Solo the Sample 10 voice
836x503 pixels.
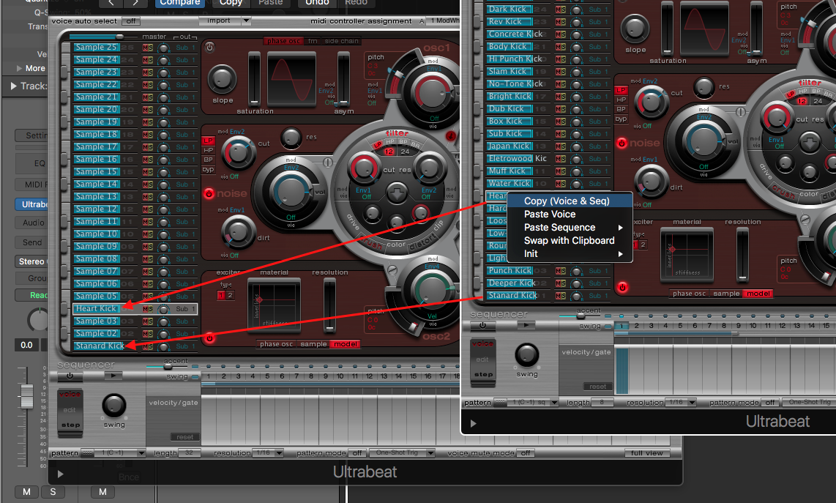tap(150, 234)
